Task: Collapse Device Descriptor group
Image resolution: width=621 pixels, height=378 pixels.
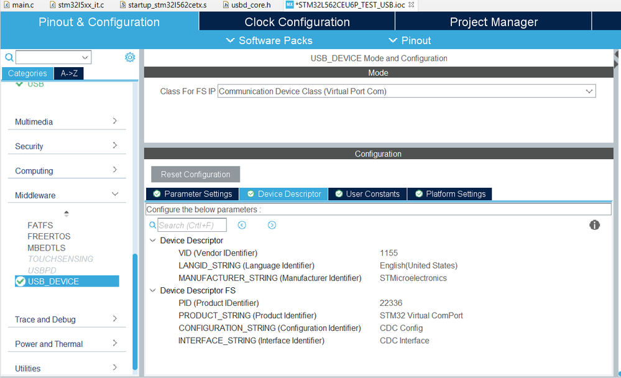Action: (x=152, y=241)
